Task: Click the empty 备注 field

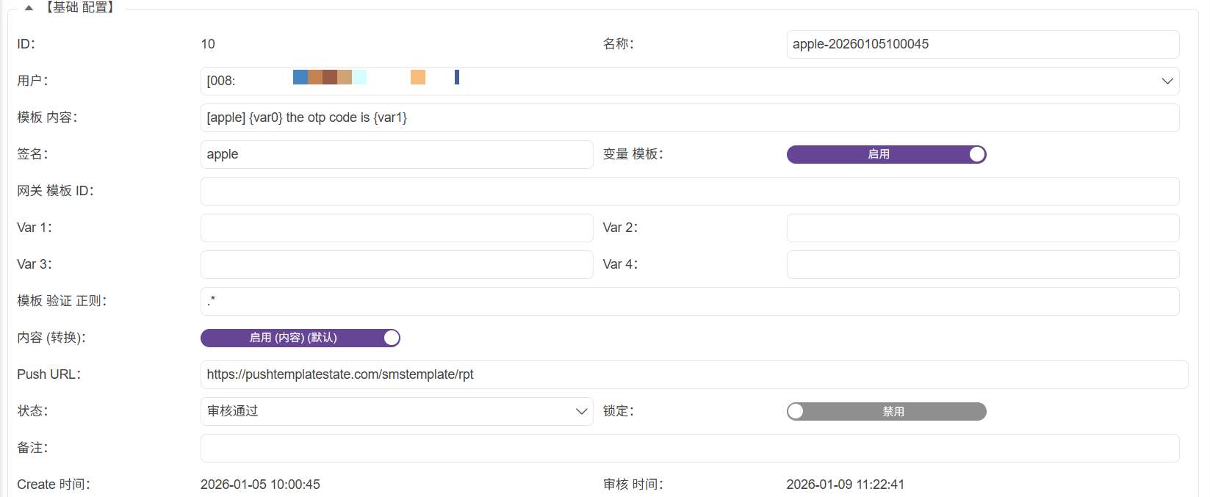Action: click(689, 448)
